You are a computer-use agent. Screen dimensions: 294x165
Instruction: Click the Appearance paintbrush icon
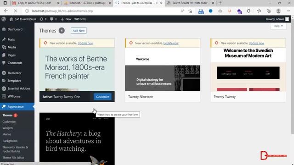[x=4, y=106]
